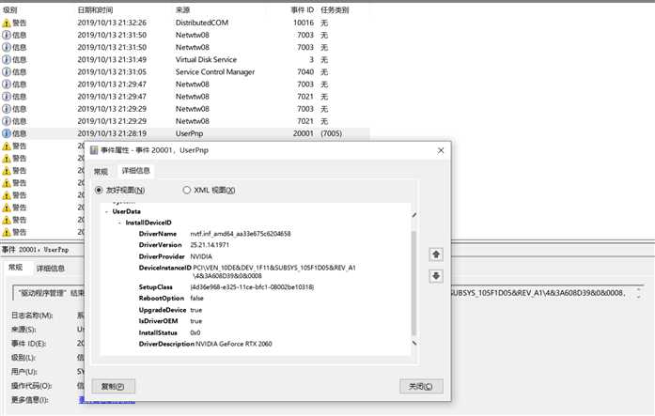Click the 操作代码(O) label
655x416 pixels.
click(32, 386)
